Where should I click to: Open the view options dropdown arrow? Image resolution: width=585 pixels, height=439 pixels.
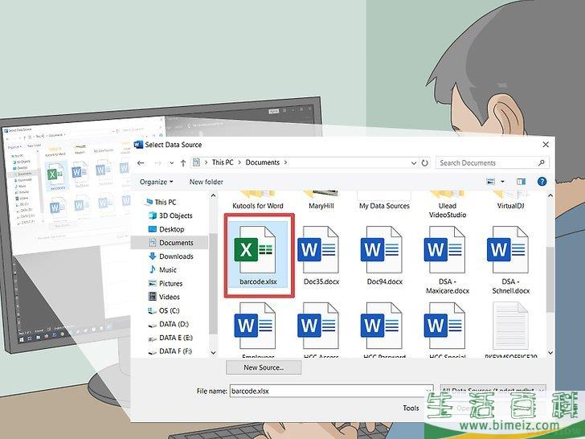coord(502,182)
